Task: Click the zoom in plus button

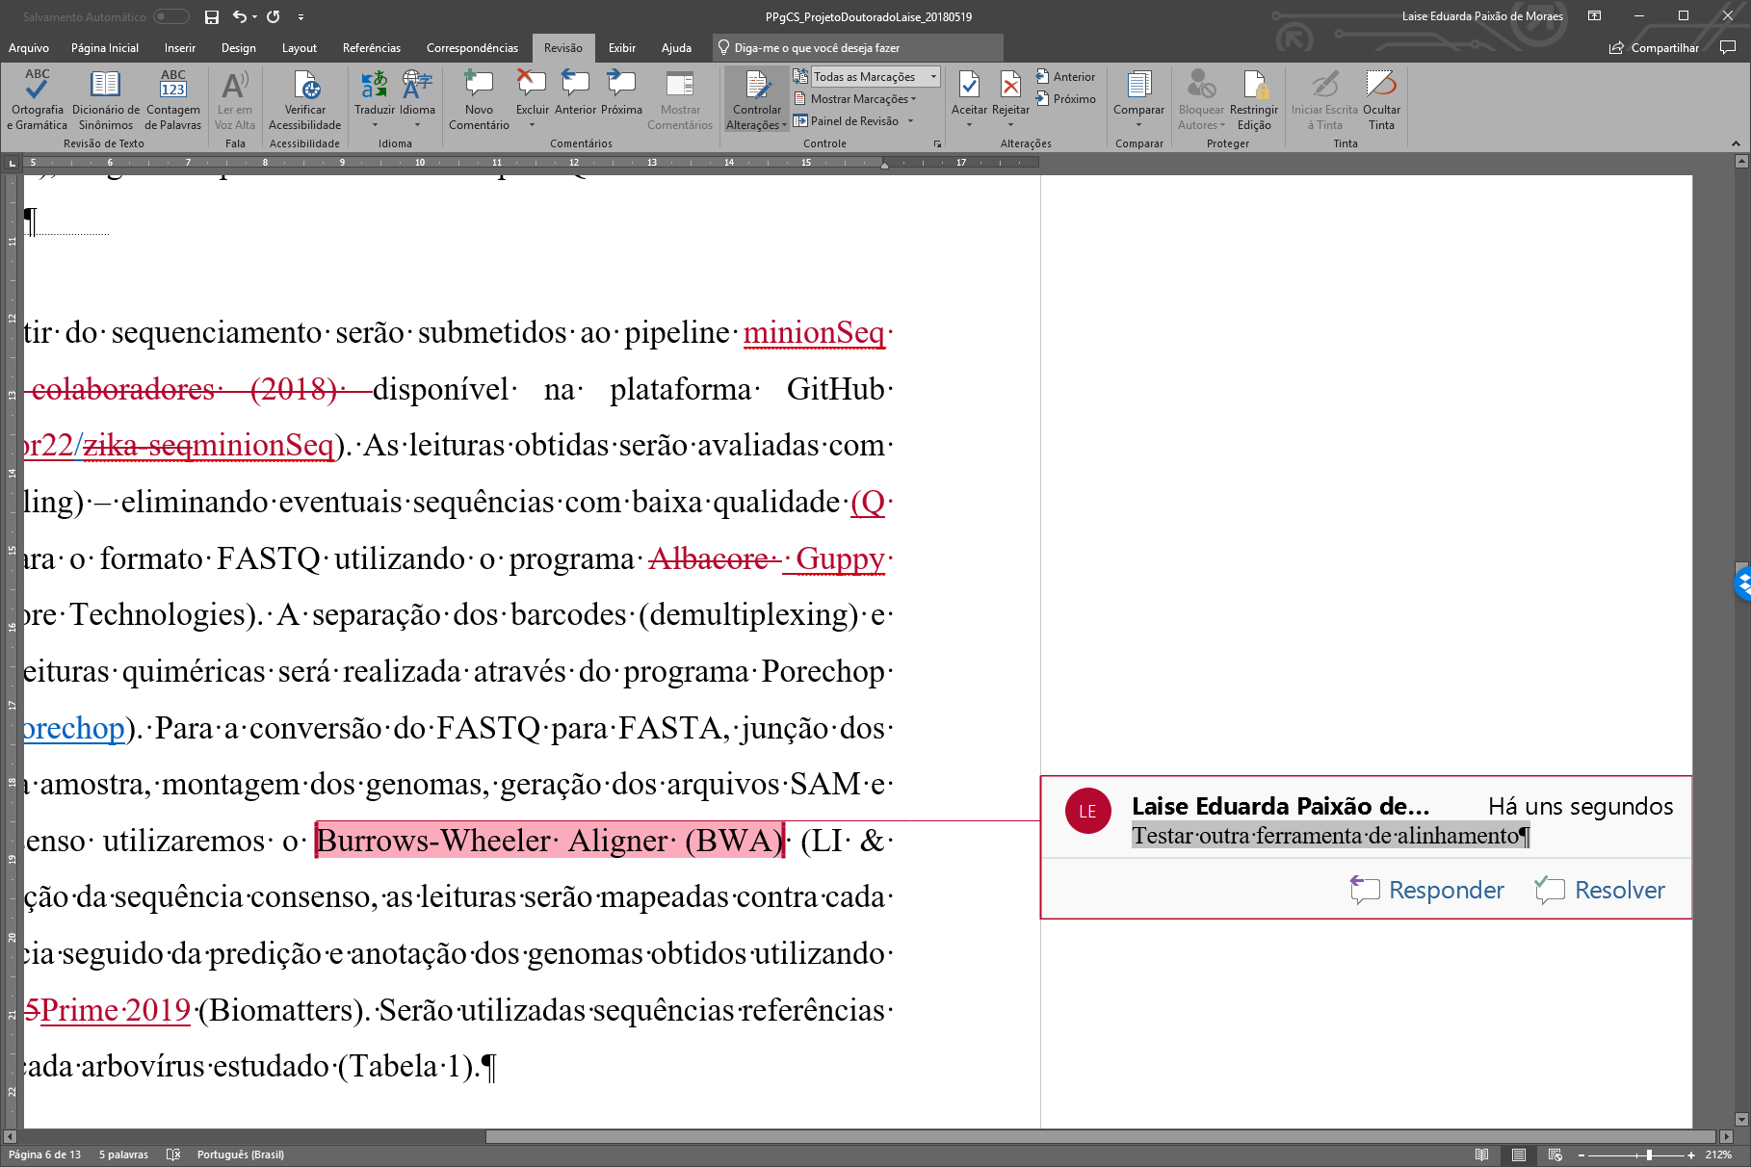Action: [x=1691, y=1154]
